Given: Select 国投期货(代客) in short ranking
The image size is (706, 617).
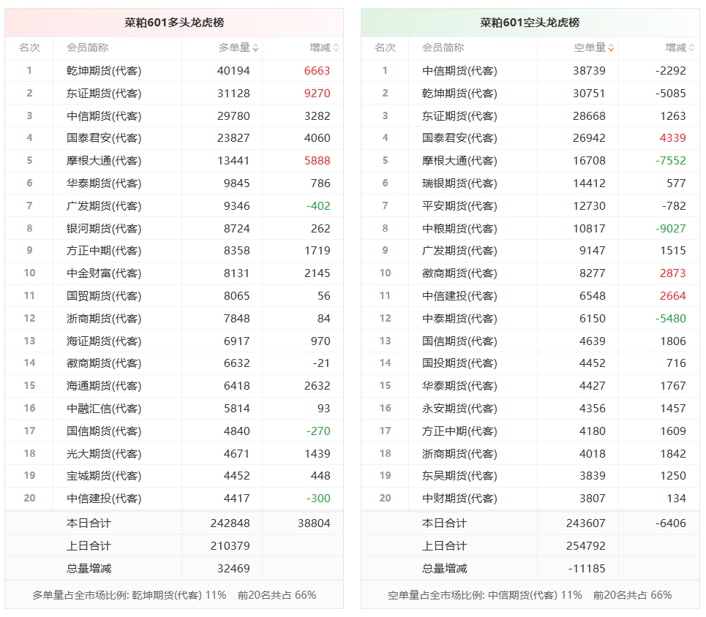Looking at the screenshot, I should pyautogui.click(x=459, y=363).
